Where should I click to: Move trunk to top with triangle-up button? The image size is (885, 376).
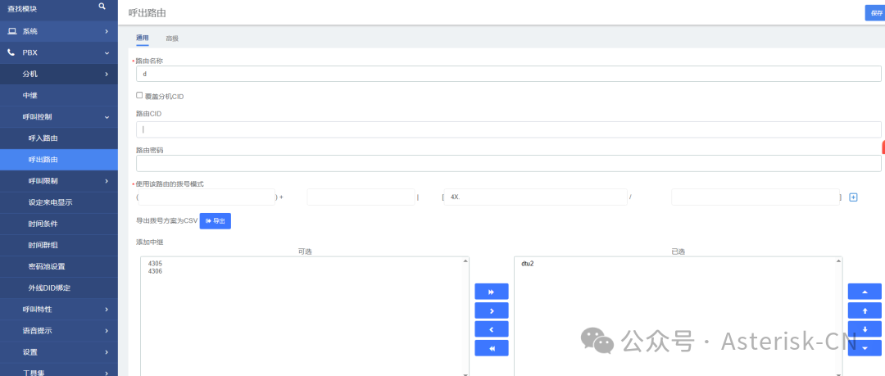[x=865, y=292]
